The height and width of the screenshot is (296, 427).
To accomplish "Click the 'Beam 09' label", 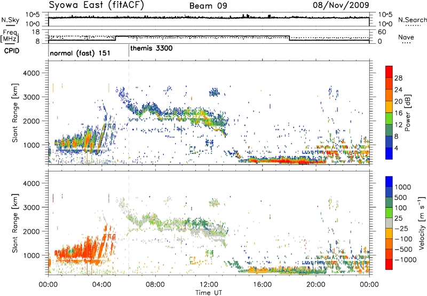I will pyautogui.click(x=208, y=6).
